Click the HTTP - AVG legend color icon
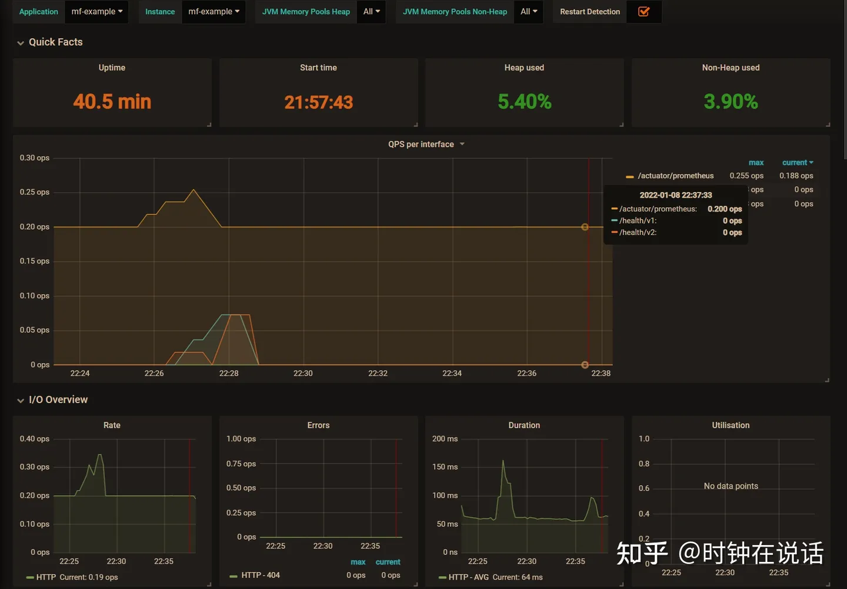 [442, 578]
